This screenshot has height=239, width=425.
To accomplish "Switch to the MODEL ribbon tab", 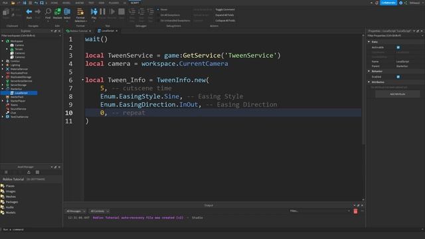I will pyautogui.click(x=66, y=3).
